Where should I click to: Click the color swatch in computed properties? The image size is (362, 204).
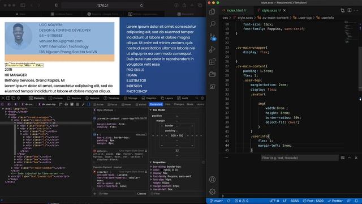coord(162,170)
